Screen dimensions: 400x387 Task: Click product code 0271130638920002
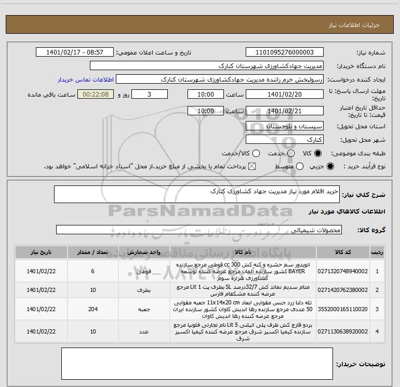point(343,331)
